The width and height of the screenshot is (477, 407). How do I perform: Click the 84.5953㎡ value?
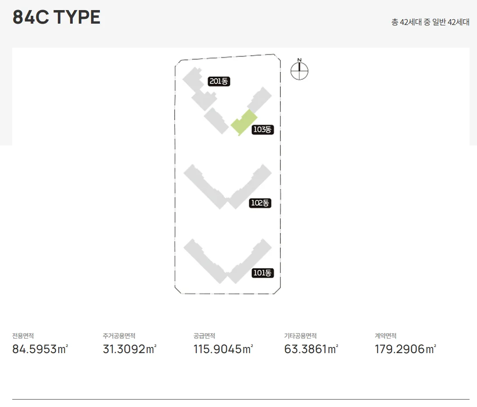[x=40, y=349]
